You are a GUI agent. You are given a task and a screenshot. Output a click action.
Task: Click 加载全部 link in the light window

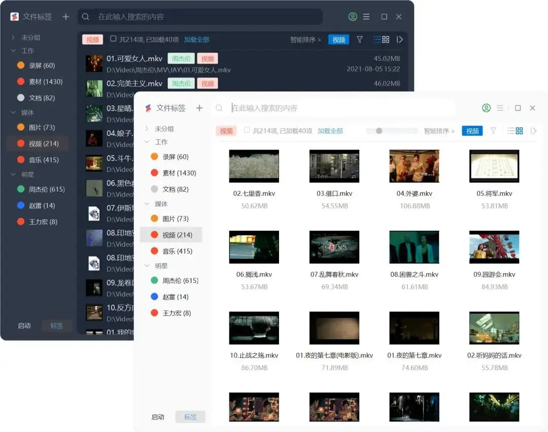(x=330, y=131)
